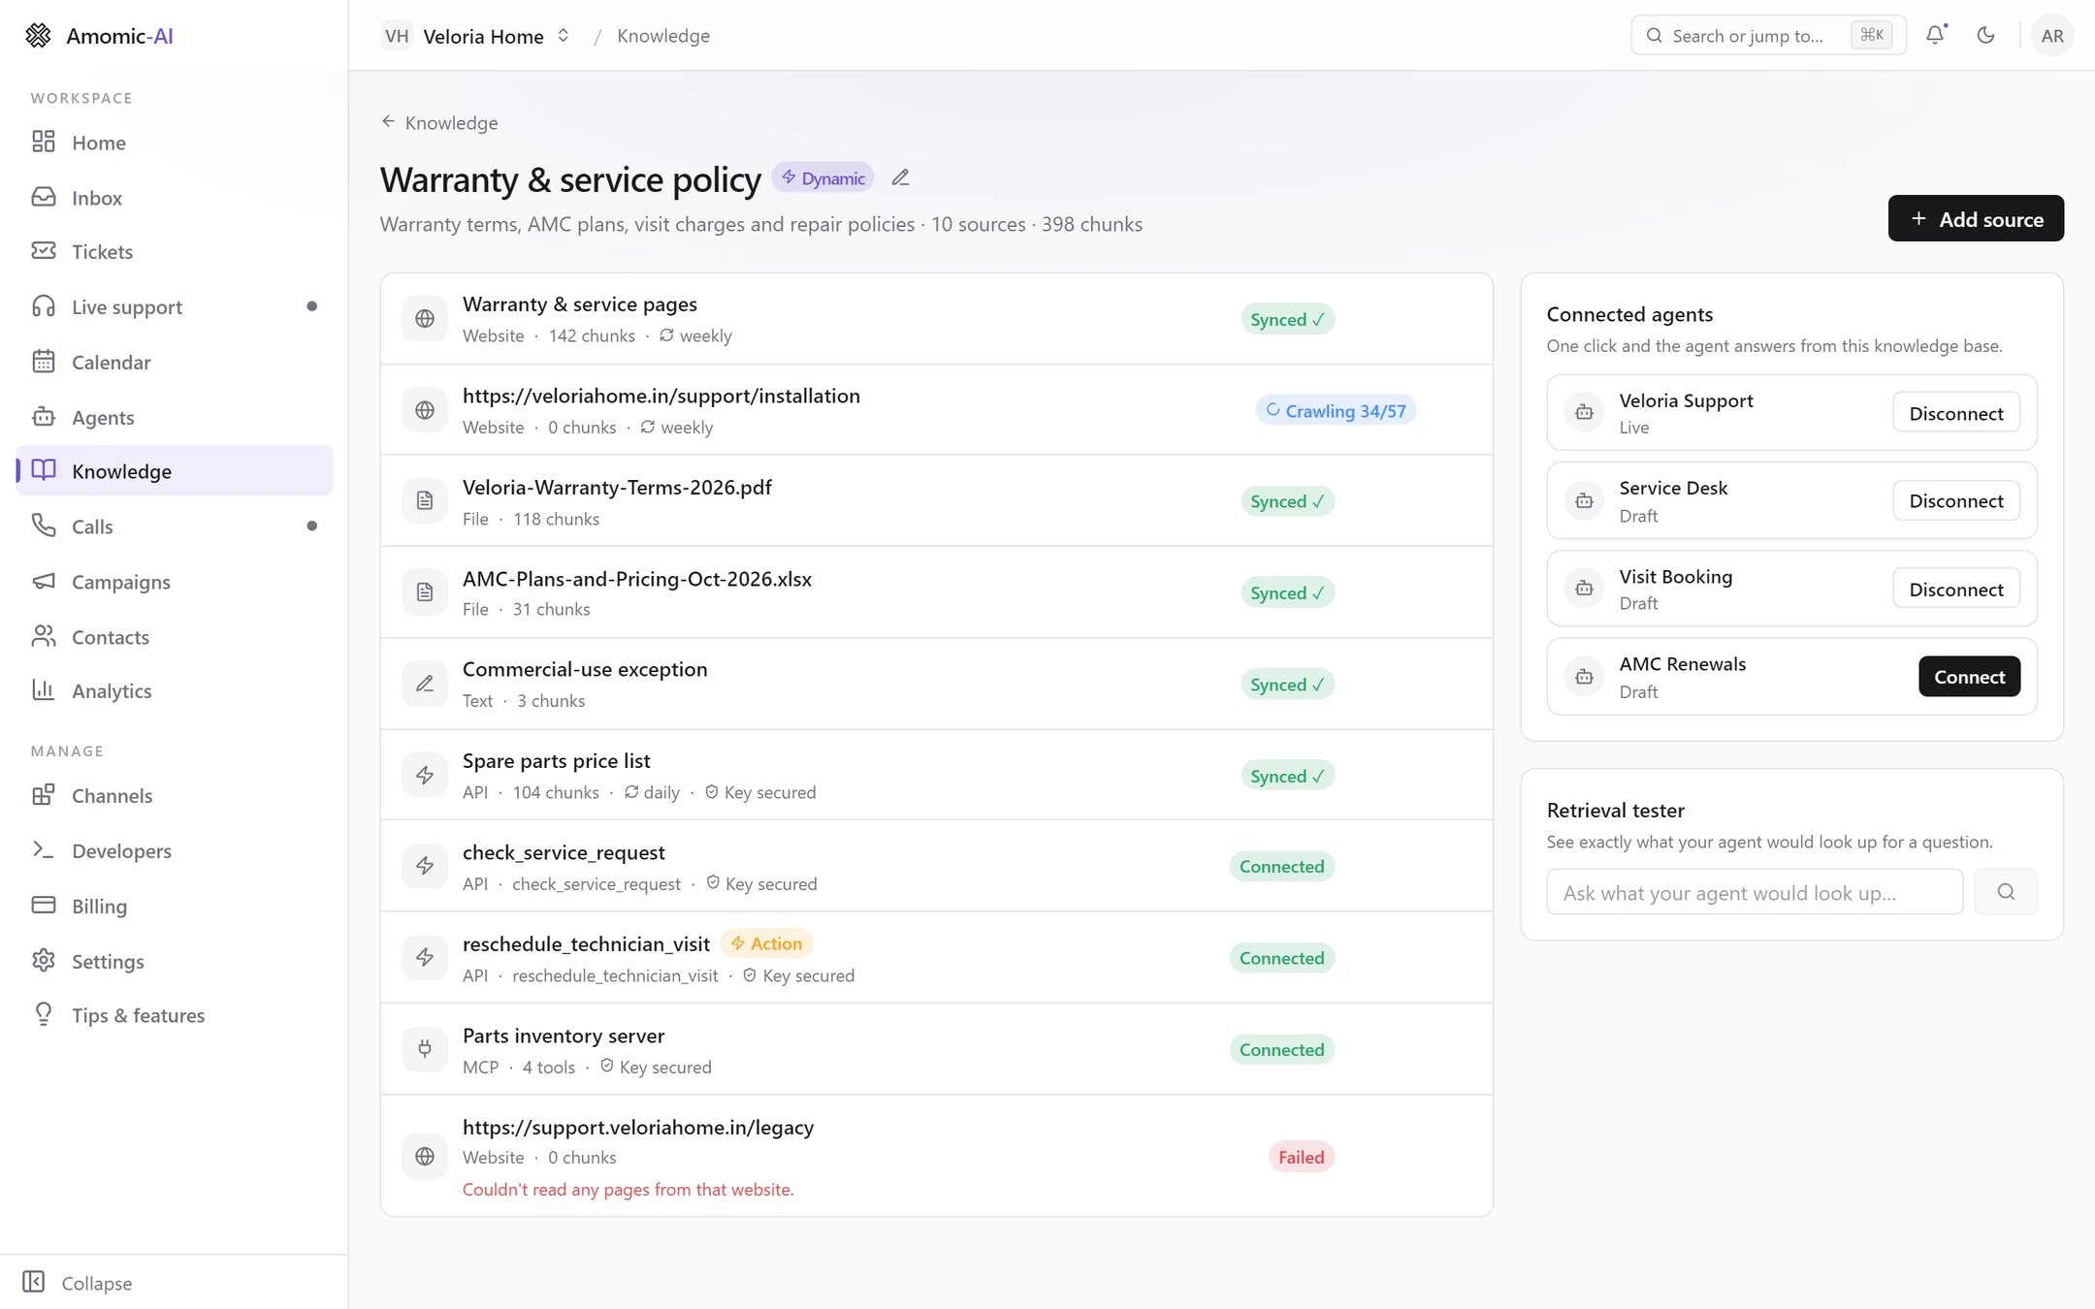Click the Failed status badge
The height and width of the screenshot is (1309, 2095).
pos(1301,1157)
